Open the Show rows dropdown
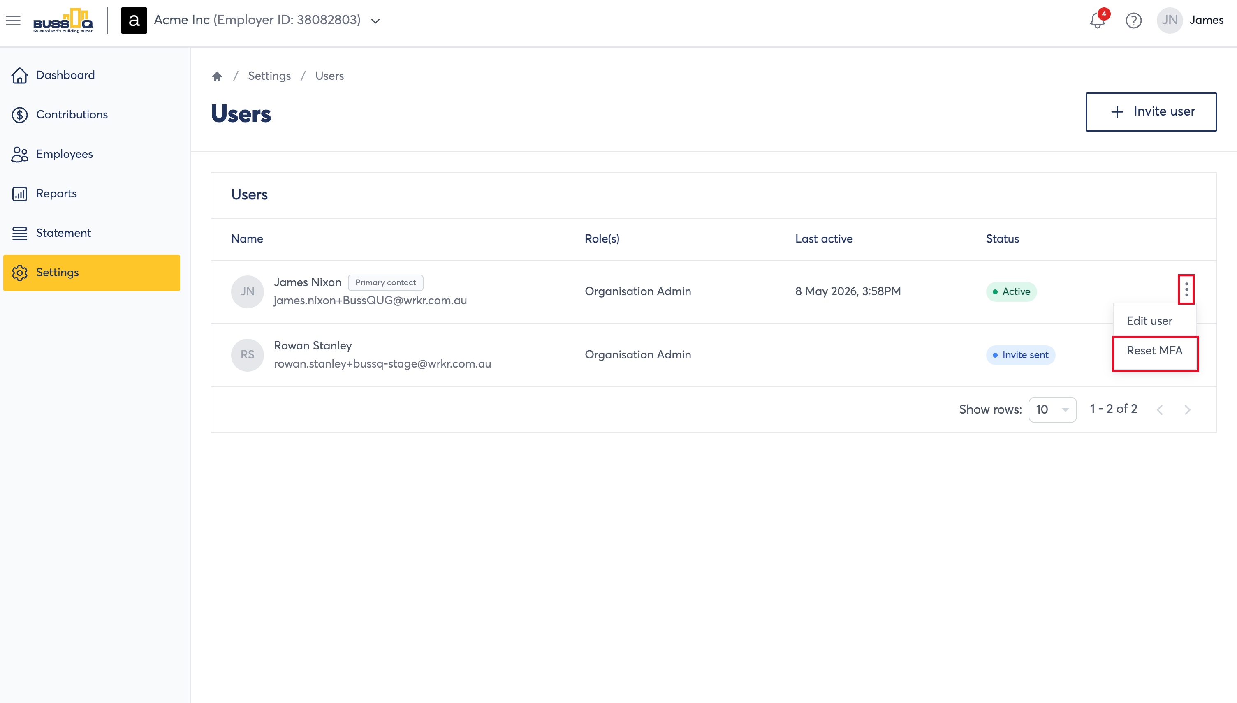 [1052, 409]
